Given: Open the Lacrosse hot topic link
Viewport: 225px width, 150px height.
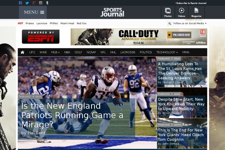Looking at the screenshot, I should 42,23.
